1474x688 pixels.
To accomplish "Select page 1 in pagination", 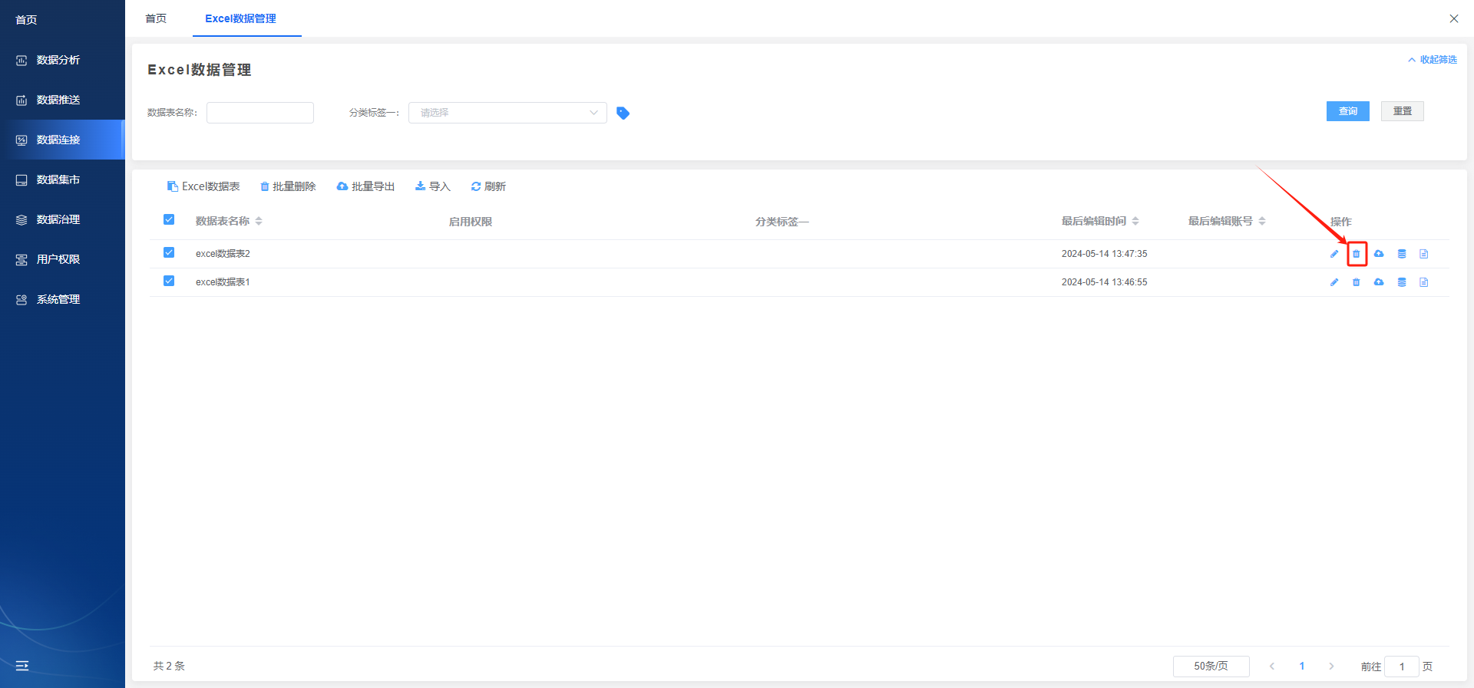I will [1302, 667].
